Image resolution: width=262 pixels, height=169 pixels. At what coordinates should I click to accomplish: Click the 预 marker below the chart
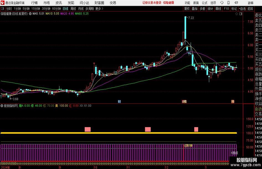click(x=233, y=101)
